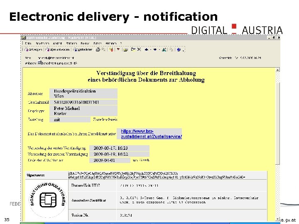The width and height of the screenshot is (299, 224).
Task: Open the brz-zustelldienst.at Zustellservice link
Action: tap(152, 134)
